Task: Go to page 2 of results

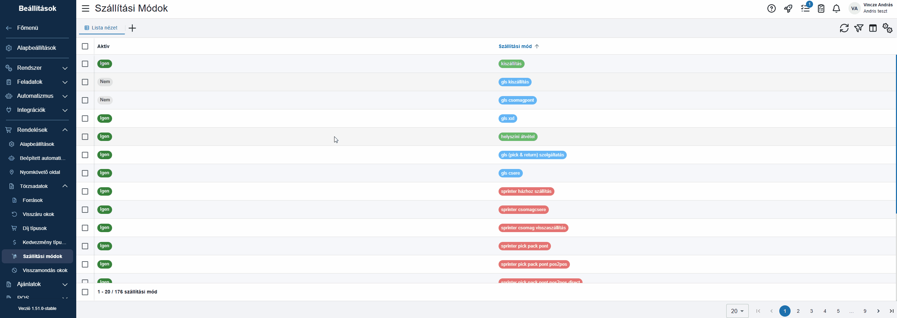Action: (x=798, y=311)
